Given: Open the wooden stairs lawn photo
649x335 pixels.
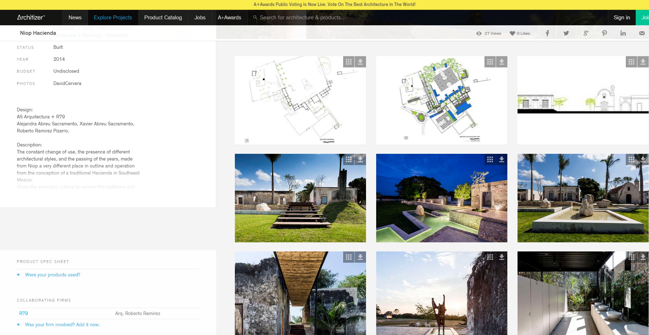Looking at the screenshot, I should point(300,198).
